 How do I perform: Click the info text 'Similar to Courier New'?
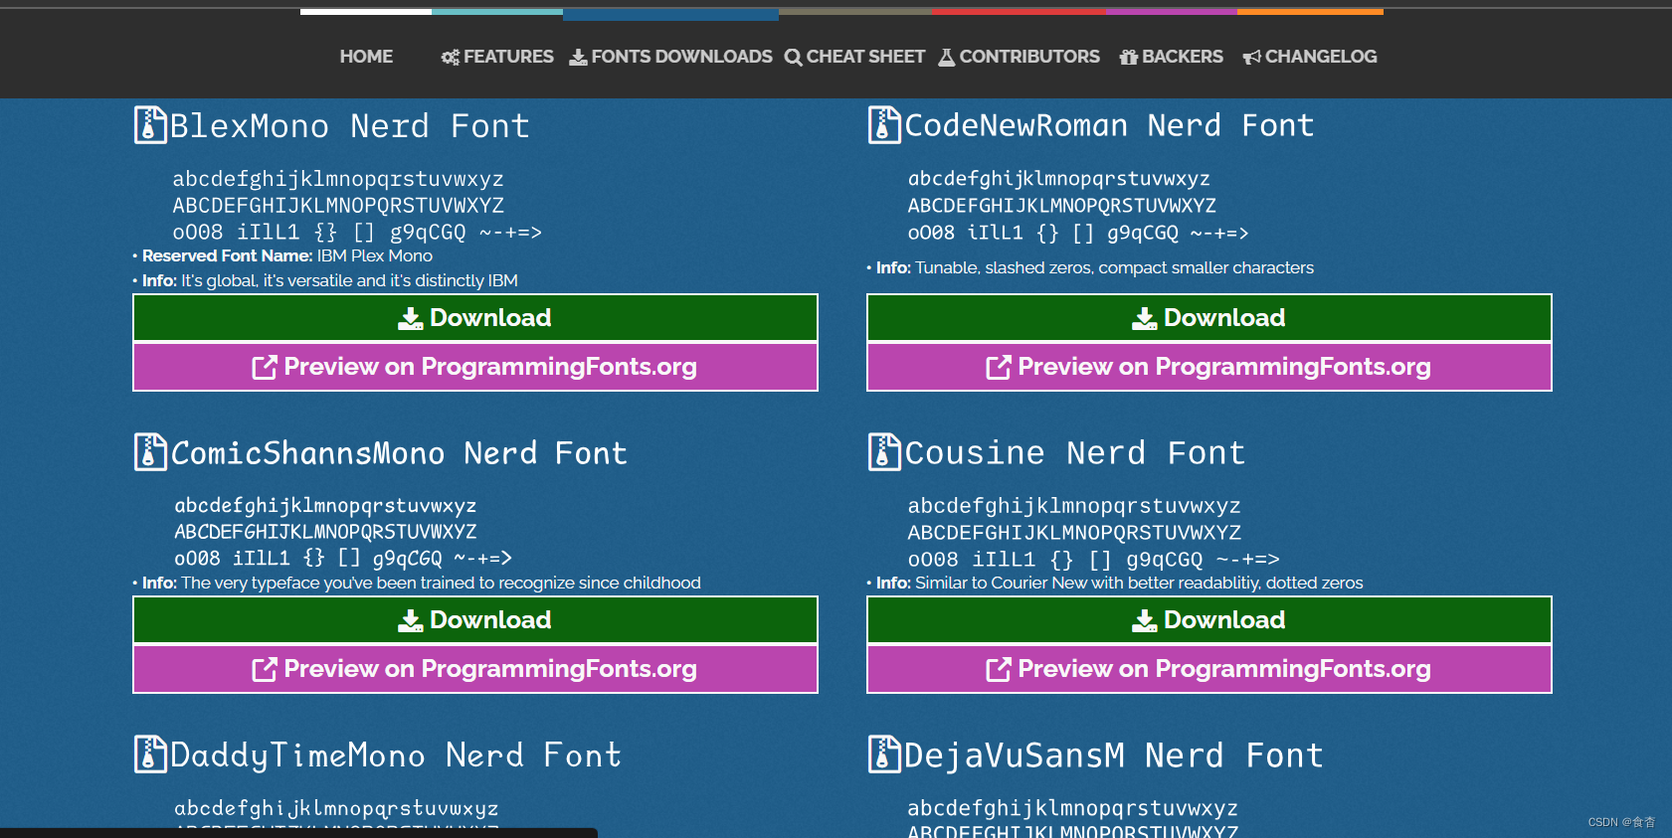(x=1001, y=583)
